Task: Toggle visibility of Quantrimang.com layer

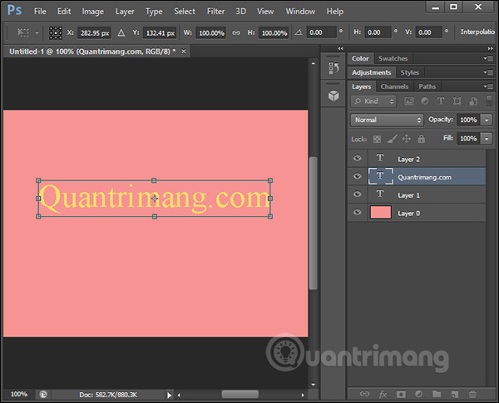Action: 358,176
